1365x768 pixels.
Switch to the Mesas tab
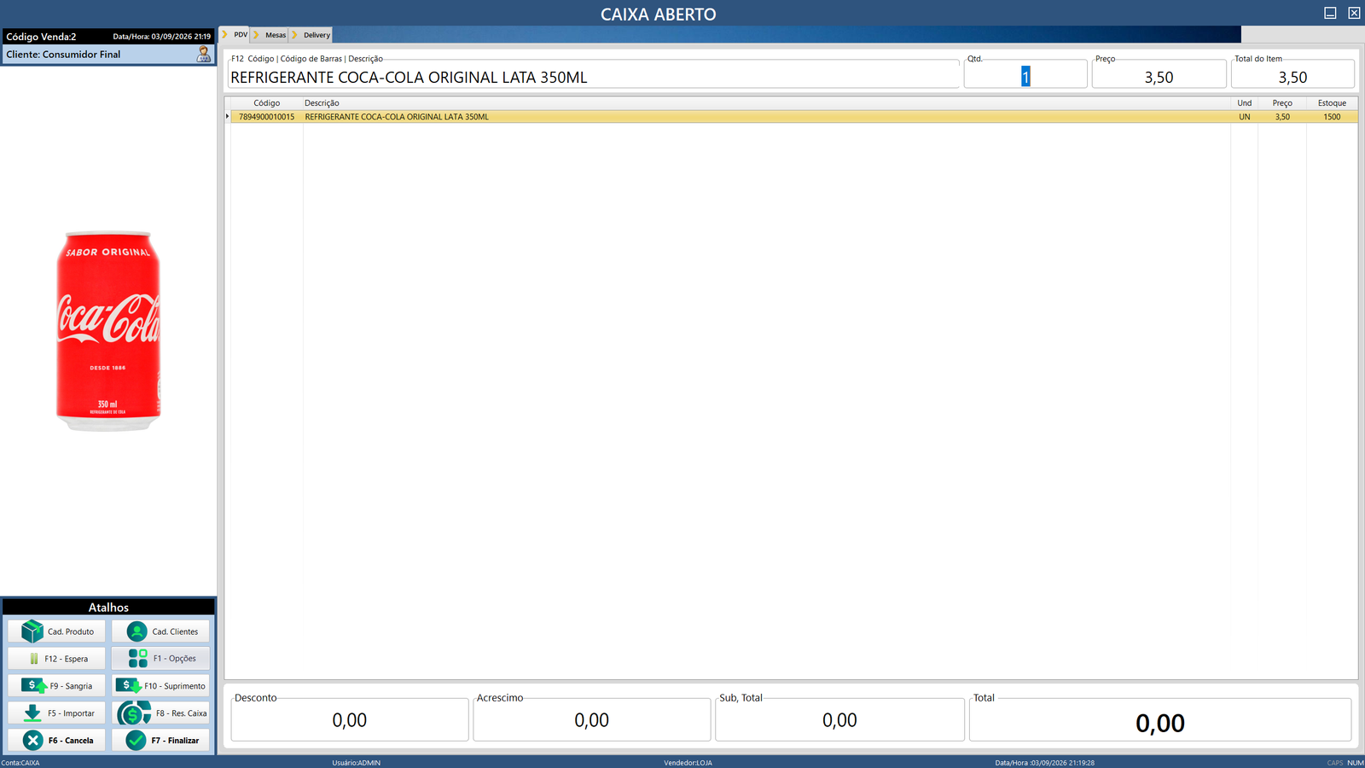(270, 35)
